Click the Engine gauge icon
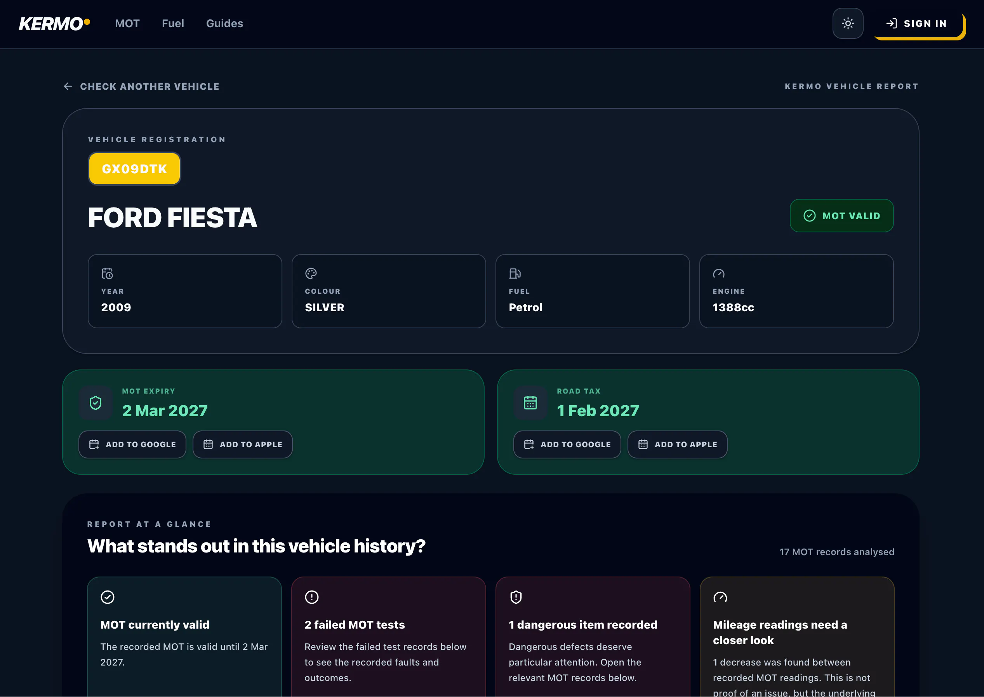The height and width of the screenshot is (697, 984). [718, 274]
